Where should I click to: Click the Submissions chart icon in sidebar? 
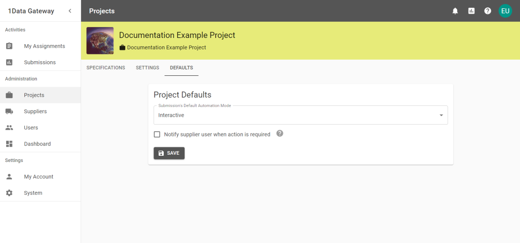(x=9, y=62)
